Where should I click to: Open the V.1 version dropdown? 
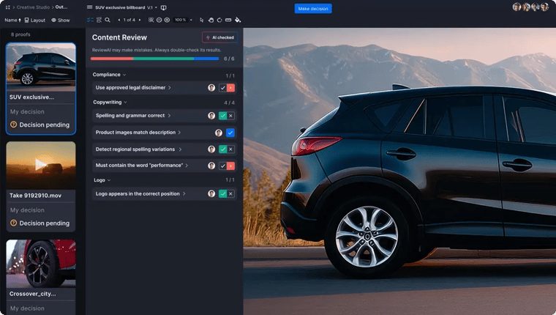(152, 7)
